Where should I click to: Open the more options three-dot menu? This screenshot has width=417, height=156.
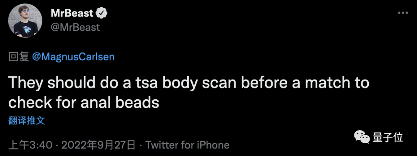coord(403,13)
